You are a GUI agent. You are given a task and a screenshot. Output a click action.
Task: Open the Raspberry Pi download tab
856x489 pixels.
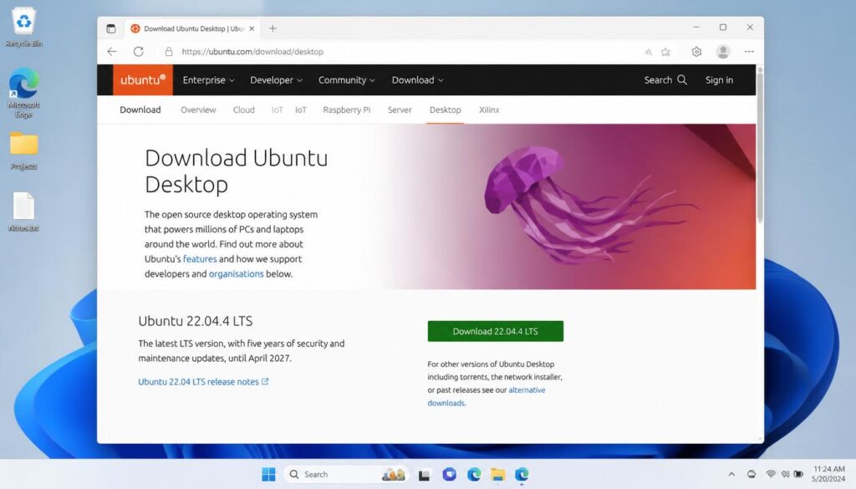(347, 110)
